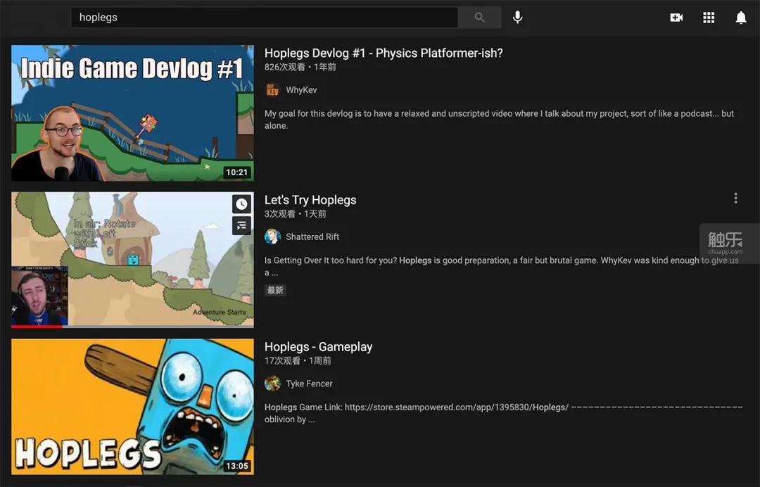
Task: Add Let's Try Hoplegs to queue
Action: [242, 225]
